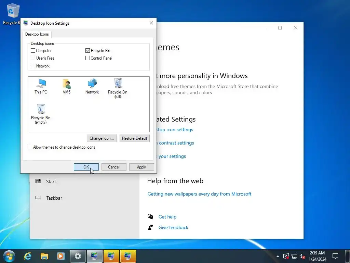Enable the Computer checkbox
The image size is (350, 263).
(33, 51)
